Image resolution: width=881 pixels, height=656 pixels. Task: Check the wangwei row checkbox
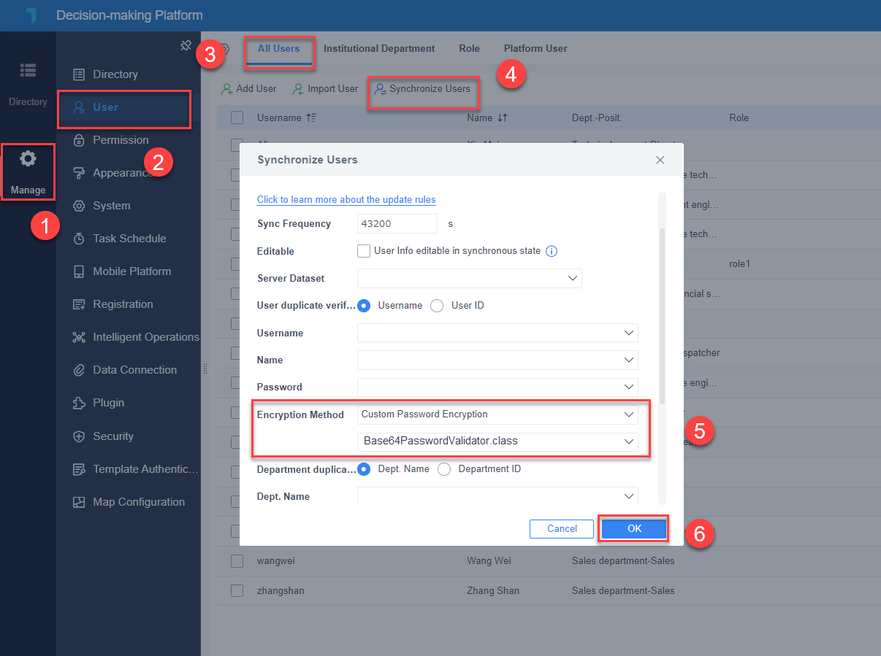pyautogui.click(x=237, y=561)
